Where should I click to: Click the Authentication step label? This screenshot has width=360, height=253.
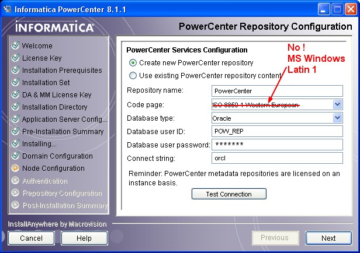point(45,181)
